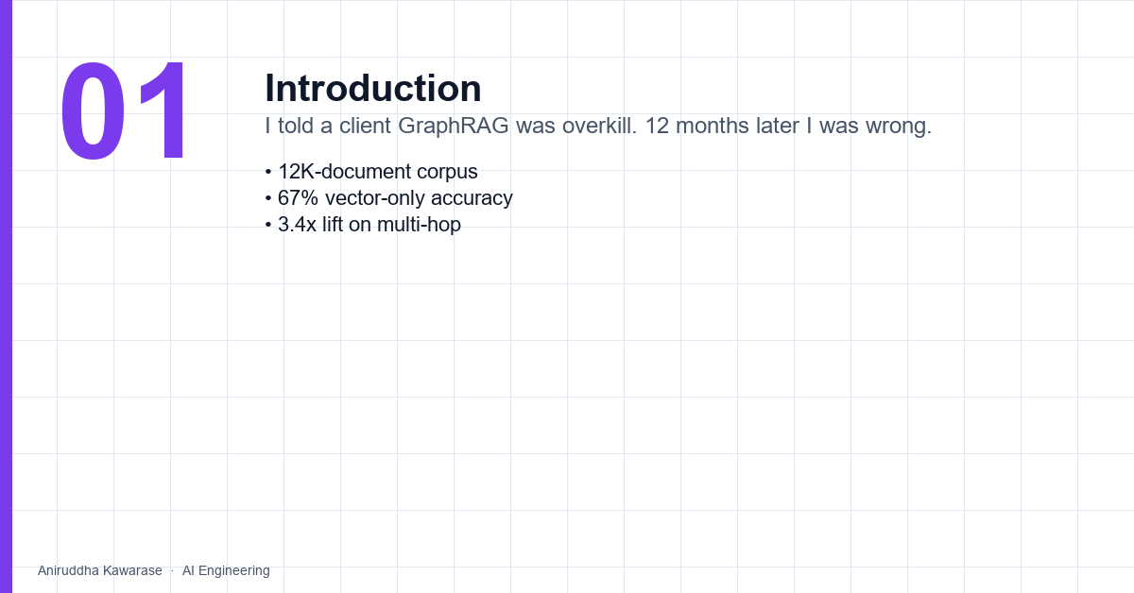Click the Aniruddha Kawarase author name in footer
The image size is (1134, 593).
(x=100, y=570)
